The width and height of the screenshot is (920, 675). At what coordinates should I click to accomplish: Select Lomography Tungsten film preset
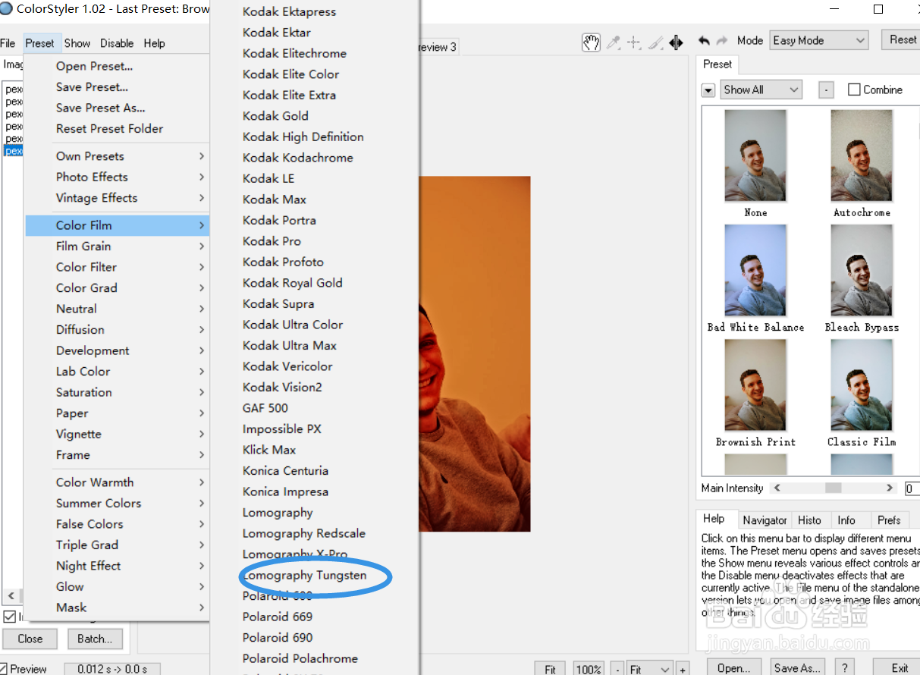[x=315, y=575]
